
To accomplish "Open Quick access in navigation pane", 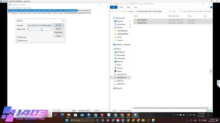I will click(x=120, y=18).
